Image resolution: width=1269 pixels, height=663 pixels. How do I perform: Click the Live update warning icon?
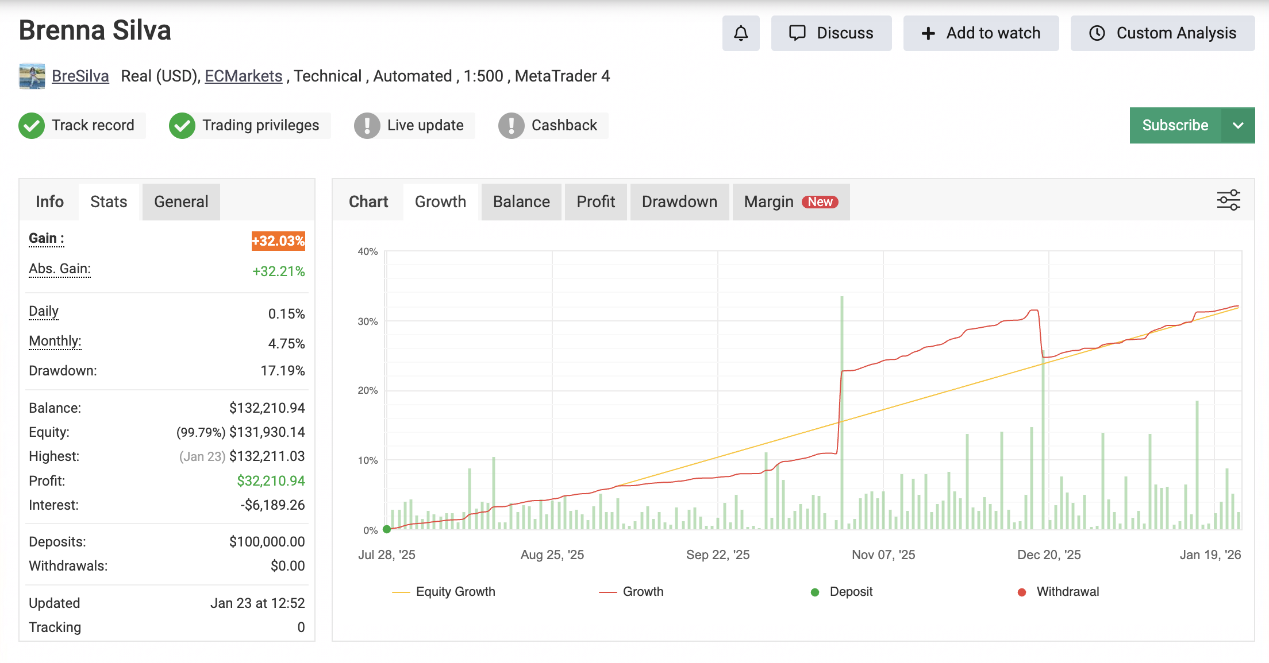tap(368, 125)
